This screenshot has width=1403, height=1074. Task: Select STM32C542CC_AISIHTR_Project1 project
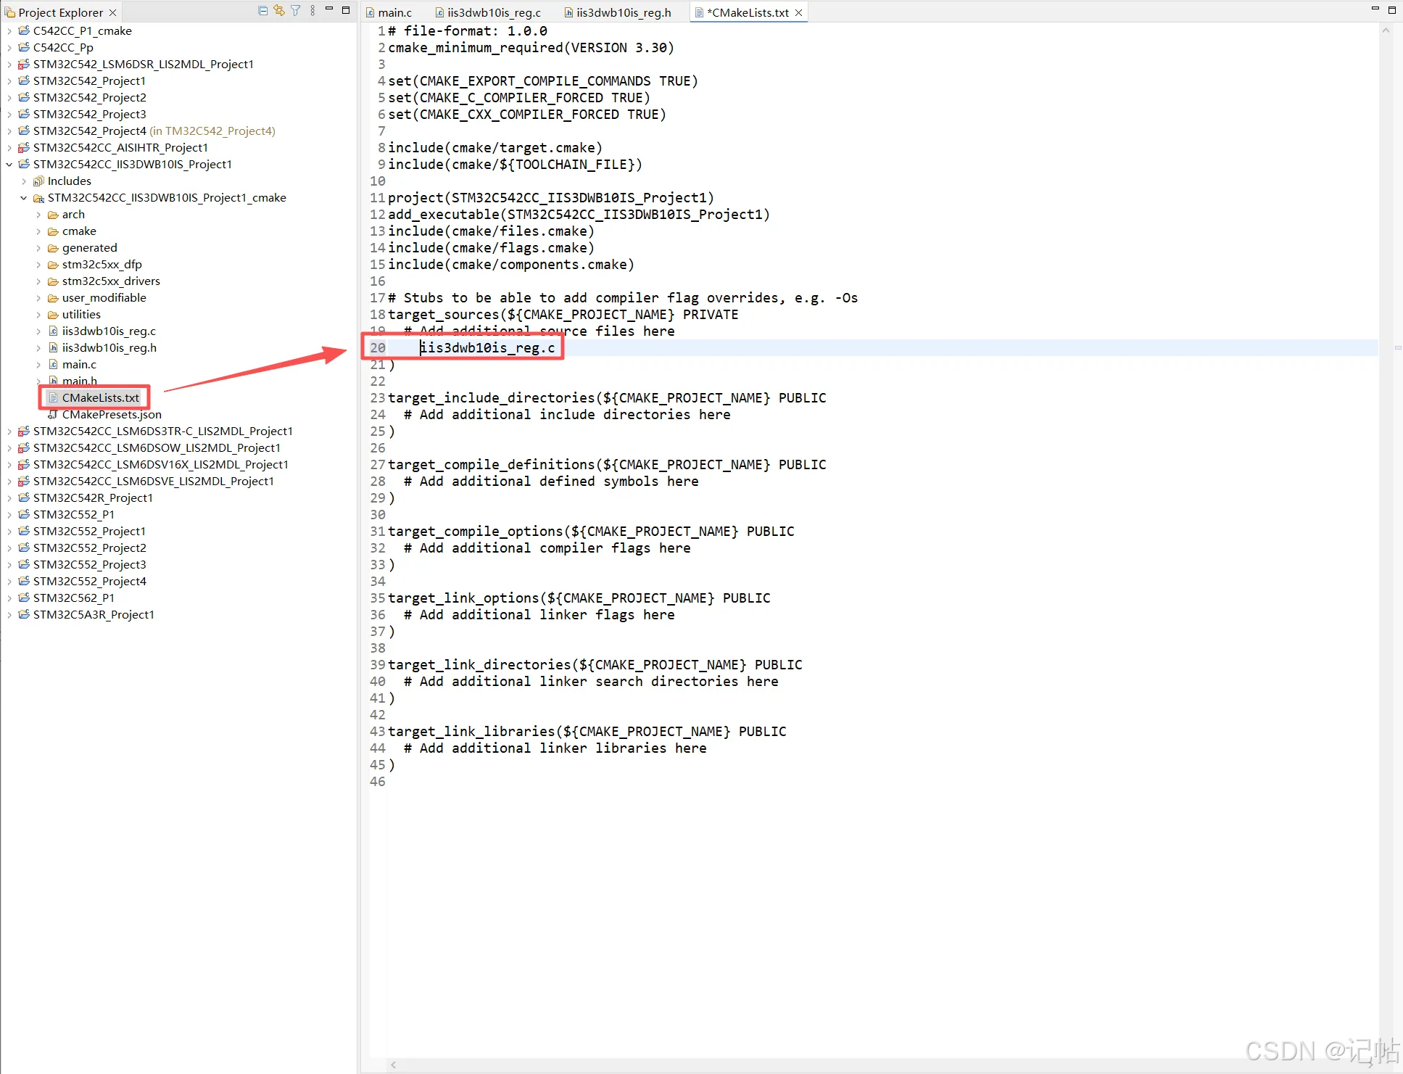[x=120, y=148]
